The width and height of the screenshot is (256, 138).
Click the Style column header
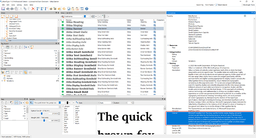(x=142, y=20)
